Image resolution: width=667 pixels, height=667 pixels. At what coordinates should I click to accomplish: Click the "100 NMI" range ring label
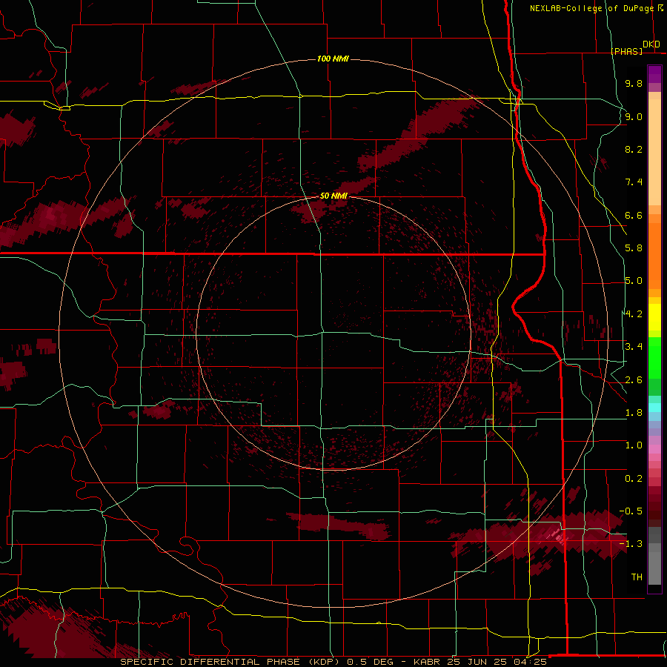(x=333, y=59)
